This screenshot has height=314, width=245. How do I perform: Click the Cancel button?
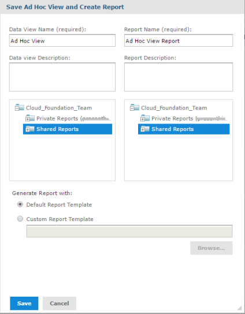60,303
